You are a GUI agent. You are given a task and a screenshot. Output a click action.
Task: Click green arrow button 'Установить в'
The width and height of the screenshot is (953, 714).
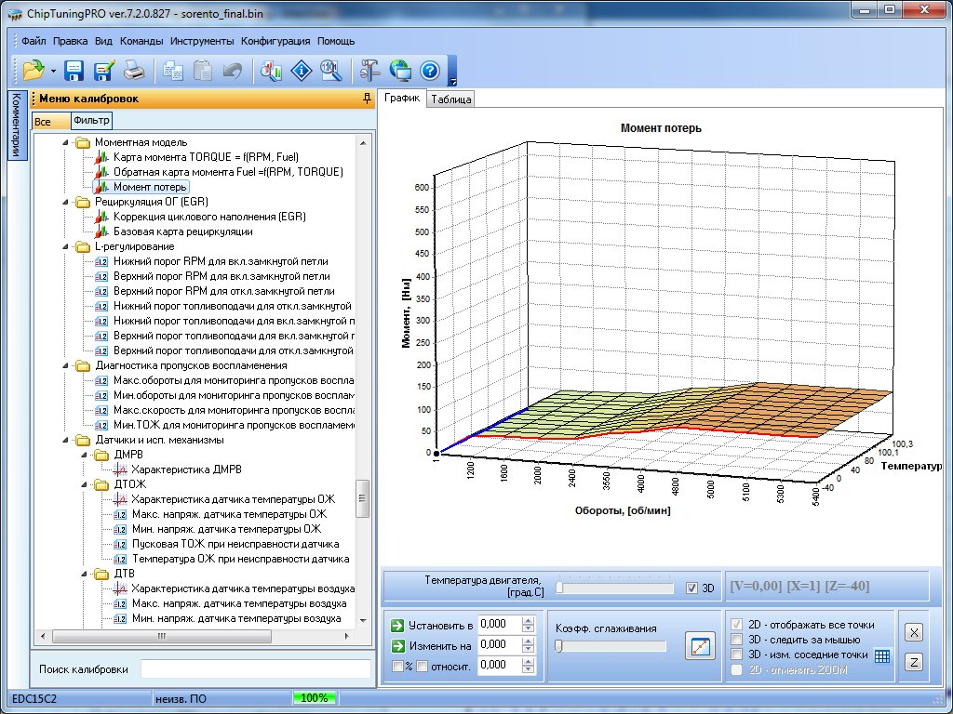click(x=398, y=625)
